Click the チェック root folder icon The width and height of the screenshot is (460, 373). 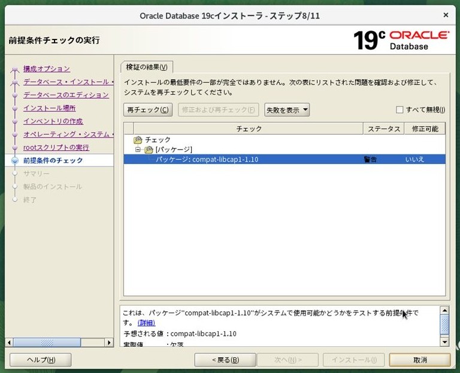(138, 140)
